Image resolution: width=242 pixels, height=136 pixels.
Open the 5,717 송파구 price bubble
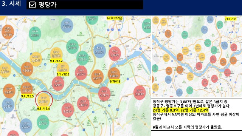pyautogui.click(x=104, y=94)
